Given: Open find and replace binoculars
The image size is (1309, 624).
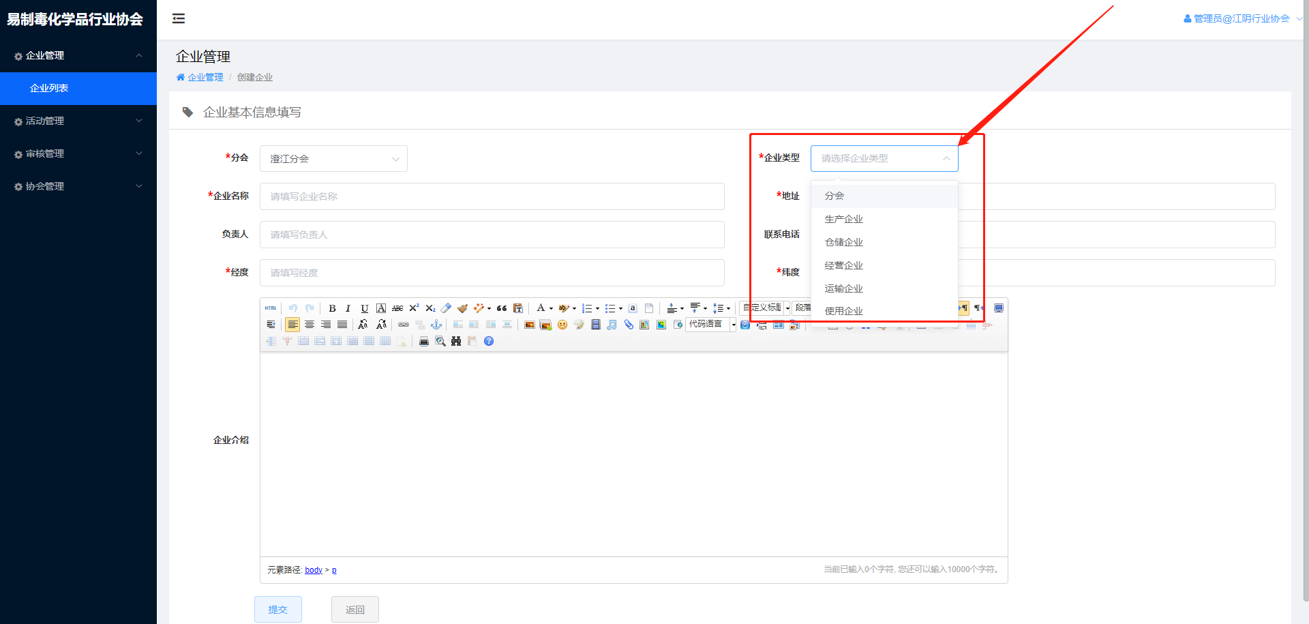Looking at the screenshot, I should [456, 341].
